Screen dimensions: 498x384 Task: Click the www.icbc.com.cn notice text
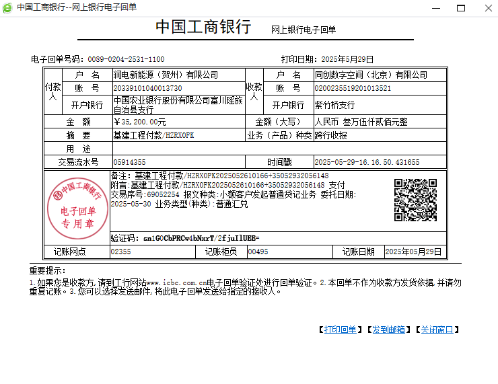click(176, 282)
